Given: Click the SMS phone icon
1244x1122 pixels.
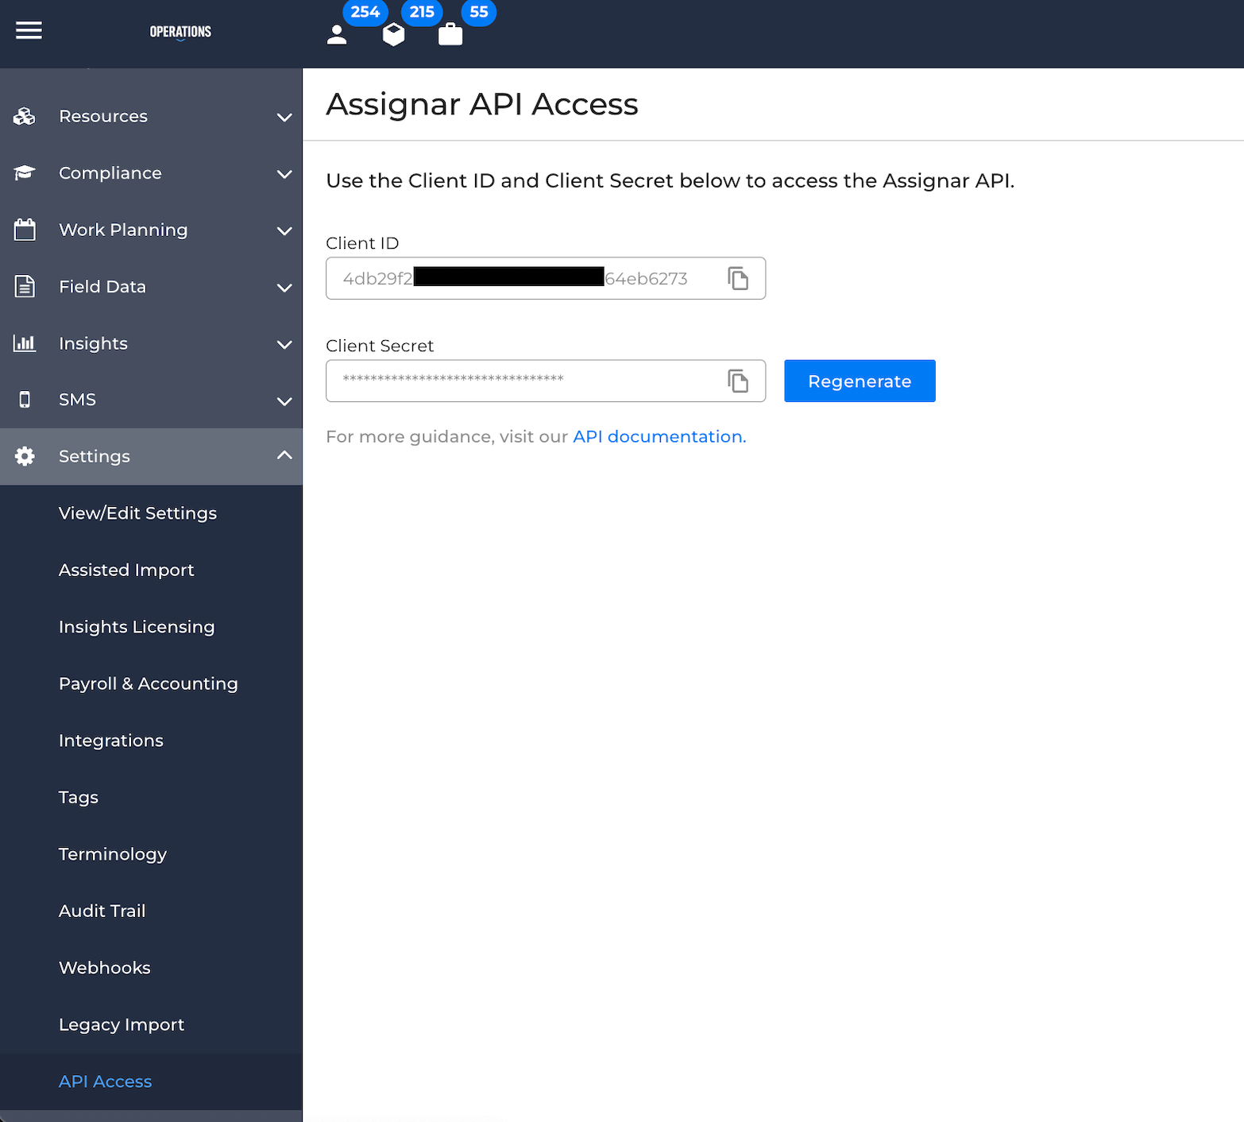Looking at the screenshot, I should (25, 400).
